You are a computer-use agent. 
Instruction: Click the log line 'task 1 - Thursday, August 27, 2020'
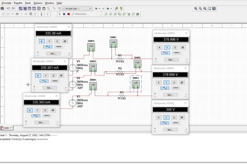point(28,135)
